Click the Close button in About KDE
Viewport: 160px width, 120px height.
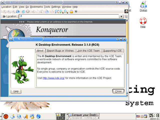[x=118, y=91]
